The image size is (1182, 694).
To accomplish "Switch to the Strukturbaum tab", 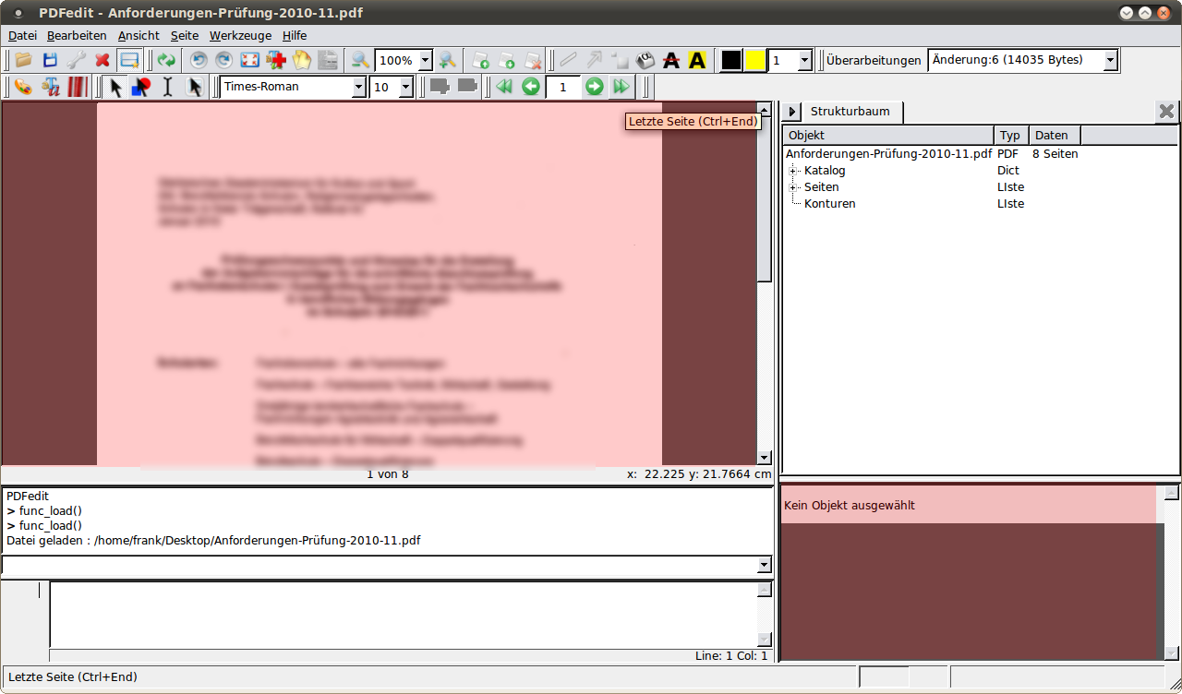I will 850,112.
